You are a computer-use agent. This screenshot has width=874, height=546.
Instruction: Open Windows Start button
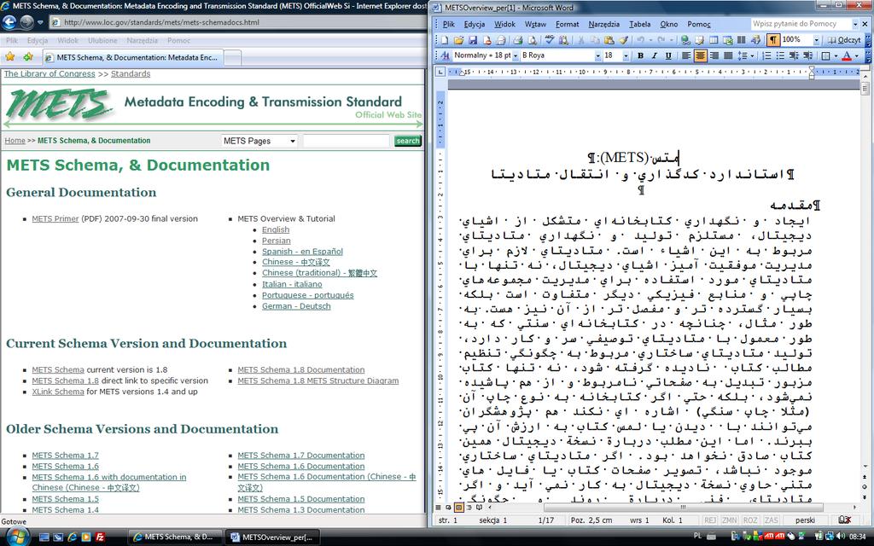(x=17, y=537)
